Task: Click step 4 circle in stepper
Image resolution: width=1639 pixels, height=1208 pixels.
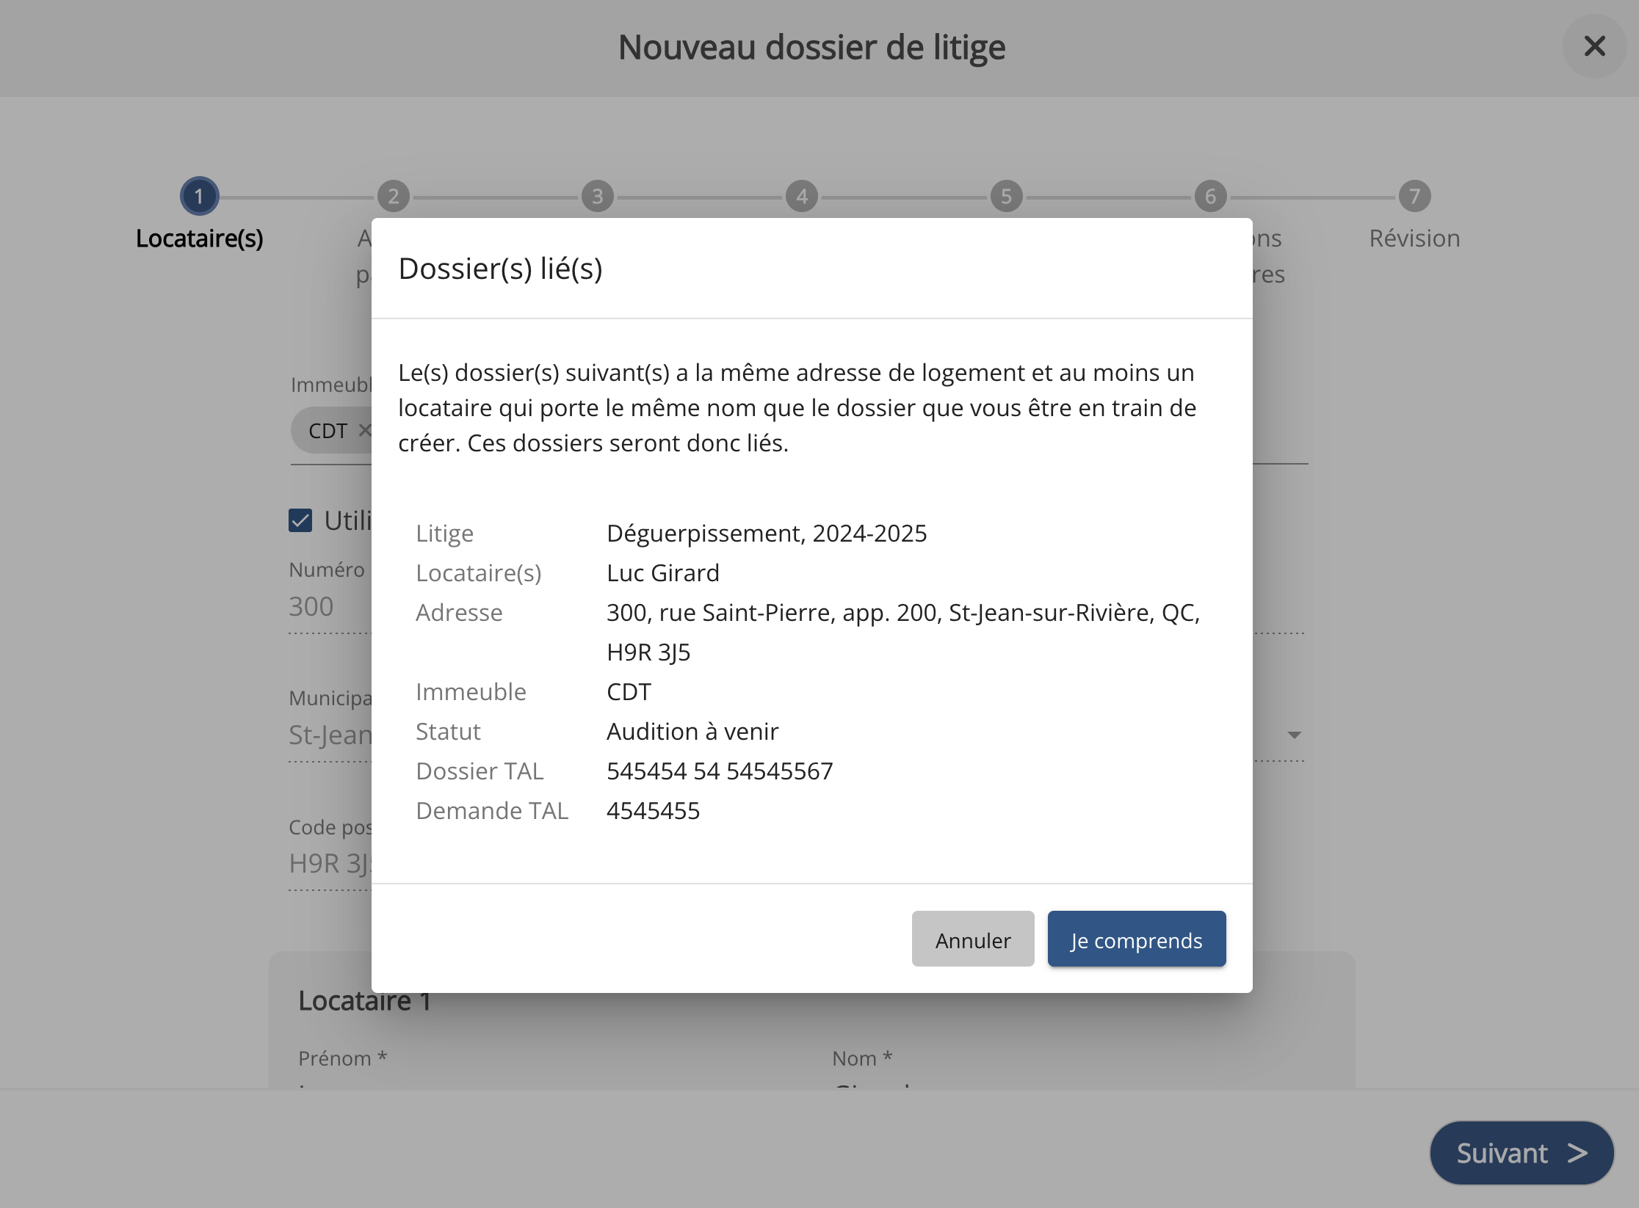Action: click(802, 196)
